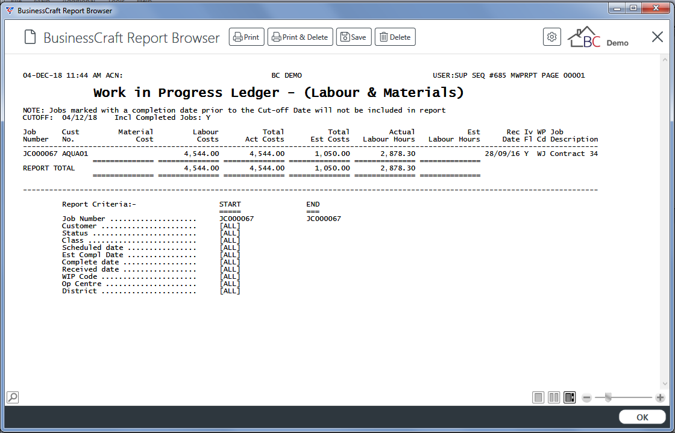Screen dimensions: 675x433
Task: Click the 'Material Cost' column header
Action: tap(136, 136)
